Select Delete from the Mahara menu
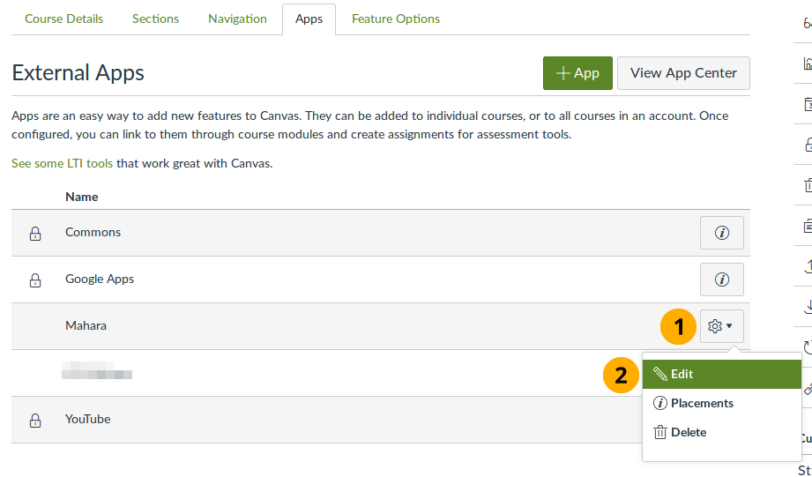 689,432
